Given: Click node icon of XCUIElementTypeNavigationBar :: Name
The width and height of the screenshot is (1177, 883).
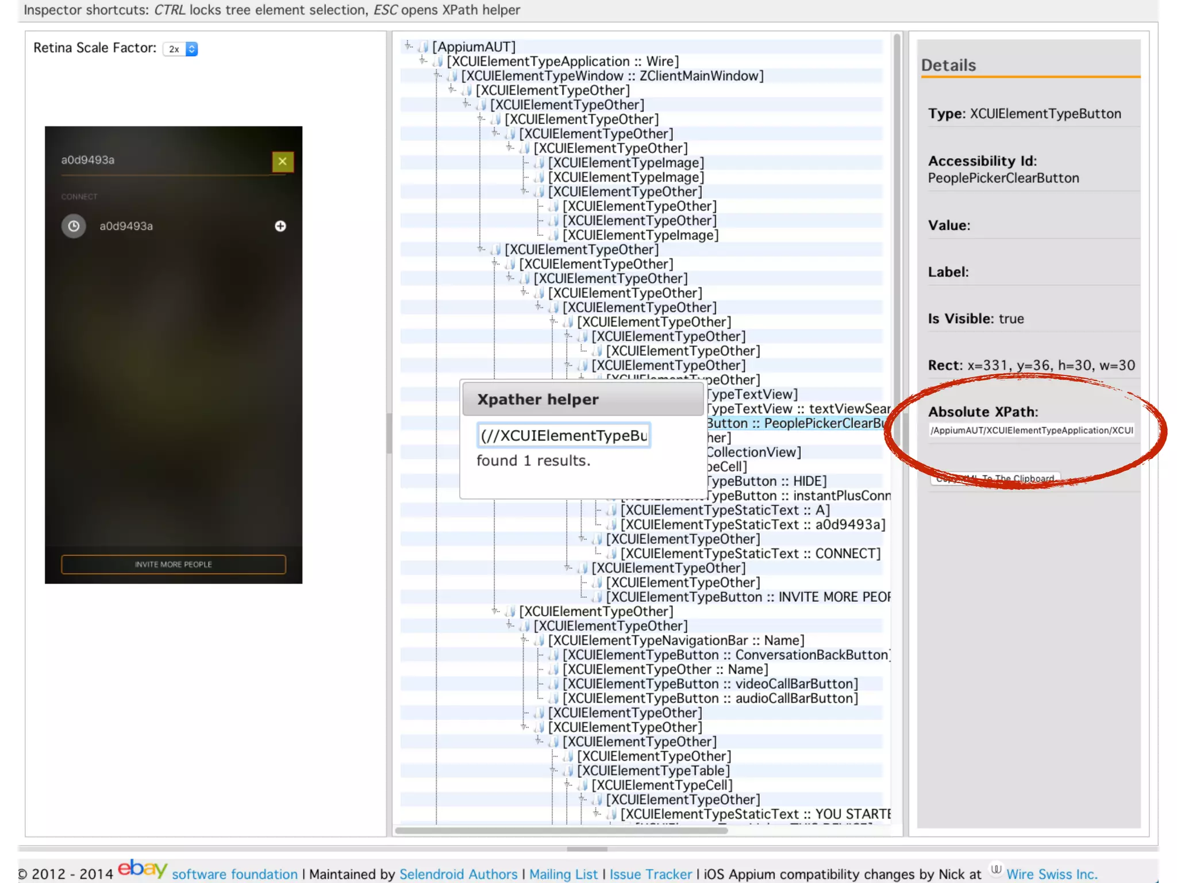Looking at the screenshot, I should tap(540, 640).
